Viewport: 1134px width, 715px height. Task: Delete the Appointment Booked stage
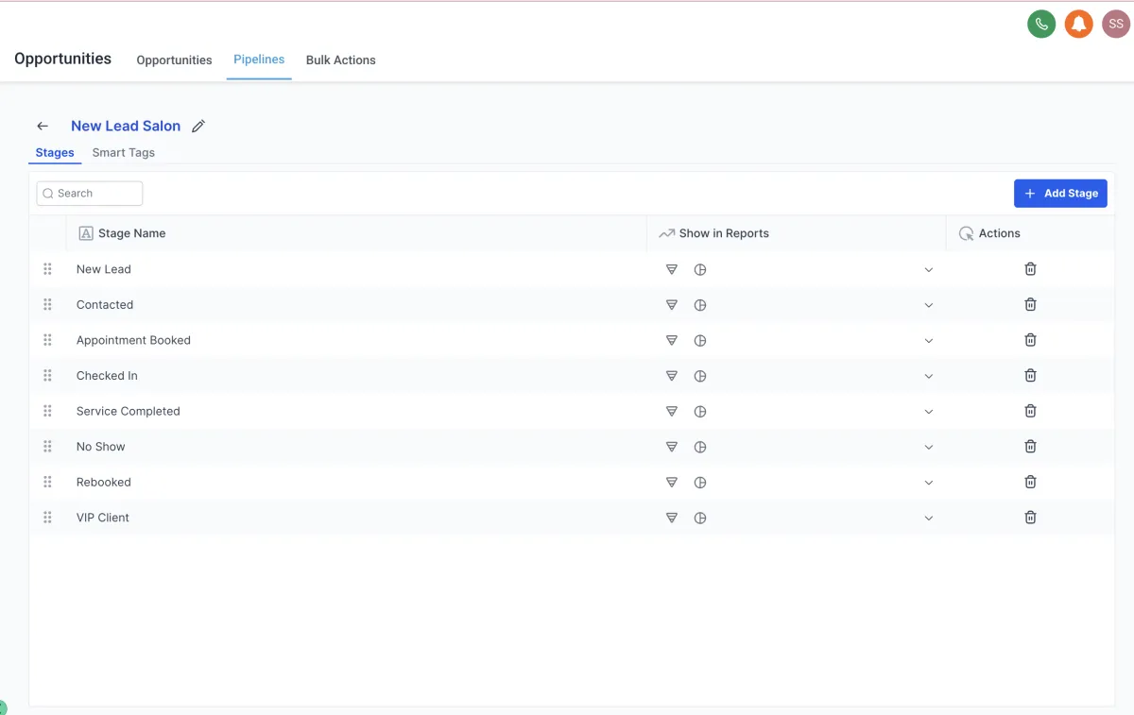point(1030,340)
